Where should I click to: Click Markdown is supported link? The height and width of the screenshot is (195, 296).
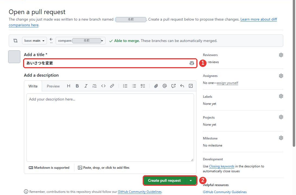(x=49, y=167)
